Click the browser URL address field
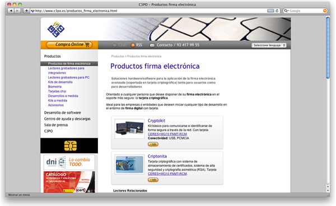 [150, 11]
